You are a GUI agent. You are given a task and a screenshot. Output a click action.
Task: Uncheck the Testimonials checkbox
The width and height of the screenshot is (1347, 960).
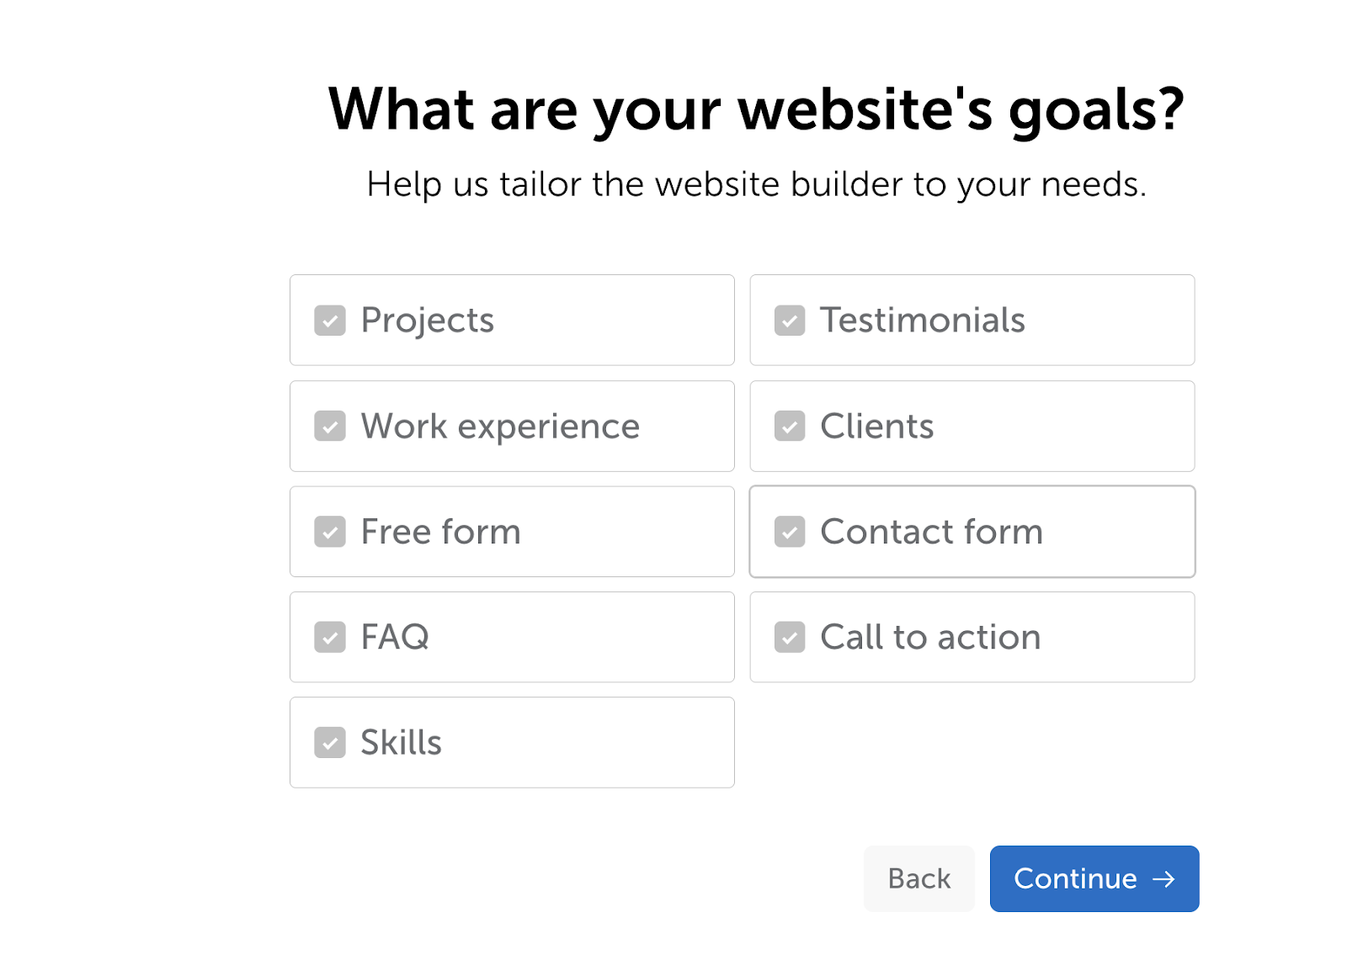pos(790,321)
